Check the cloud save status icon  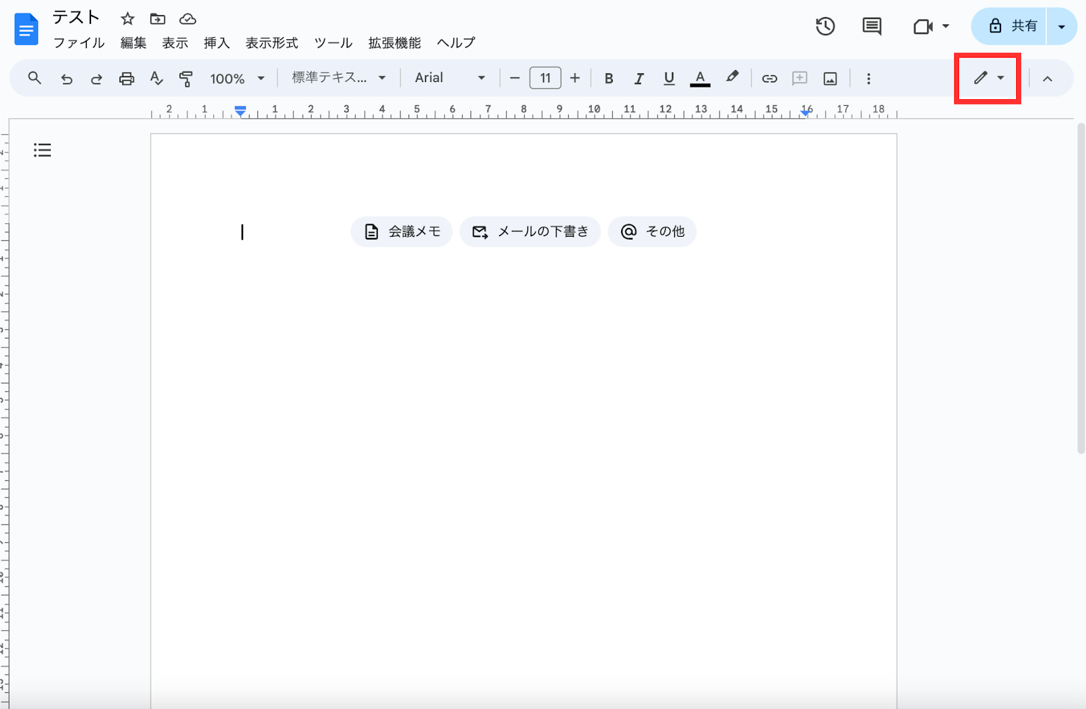pyautogui.click(x=187, y=19)
